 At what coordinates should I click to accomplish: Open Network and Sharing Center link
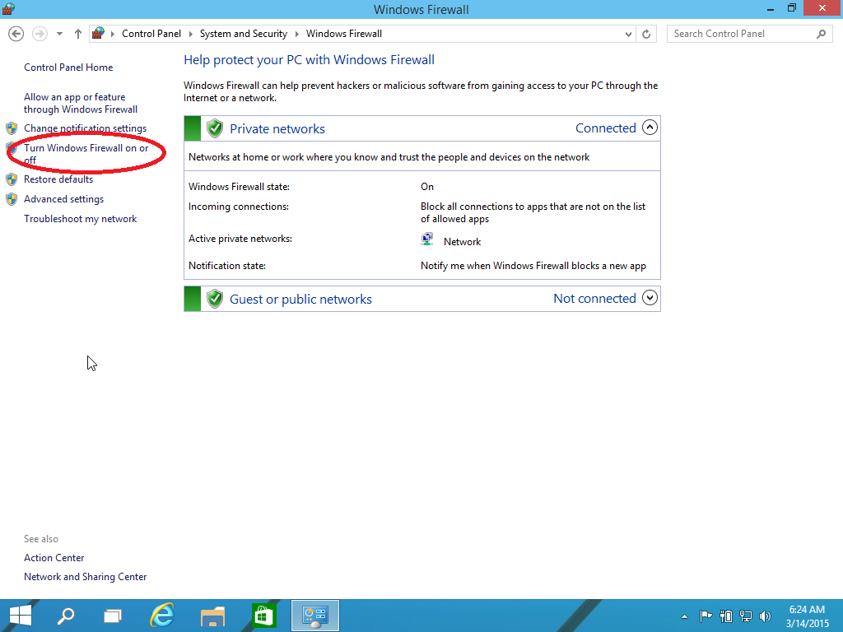[x=85, y=576]
